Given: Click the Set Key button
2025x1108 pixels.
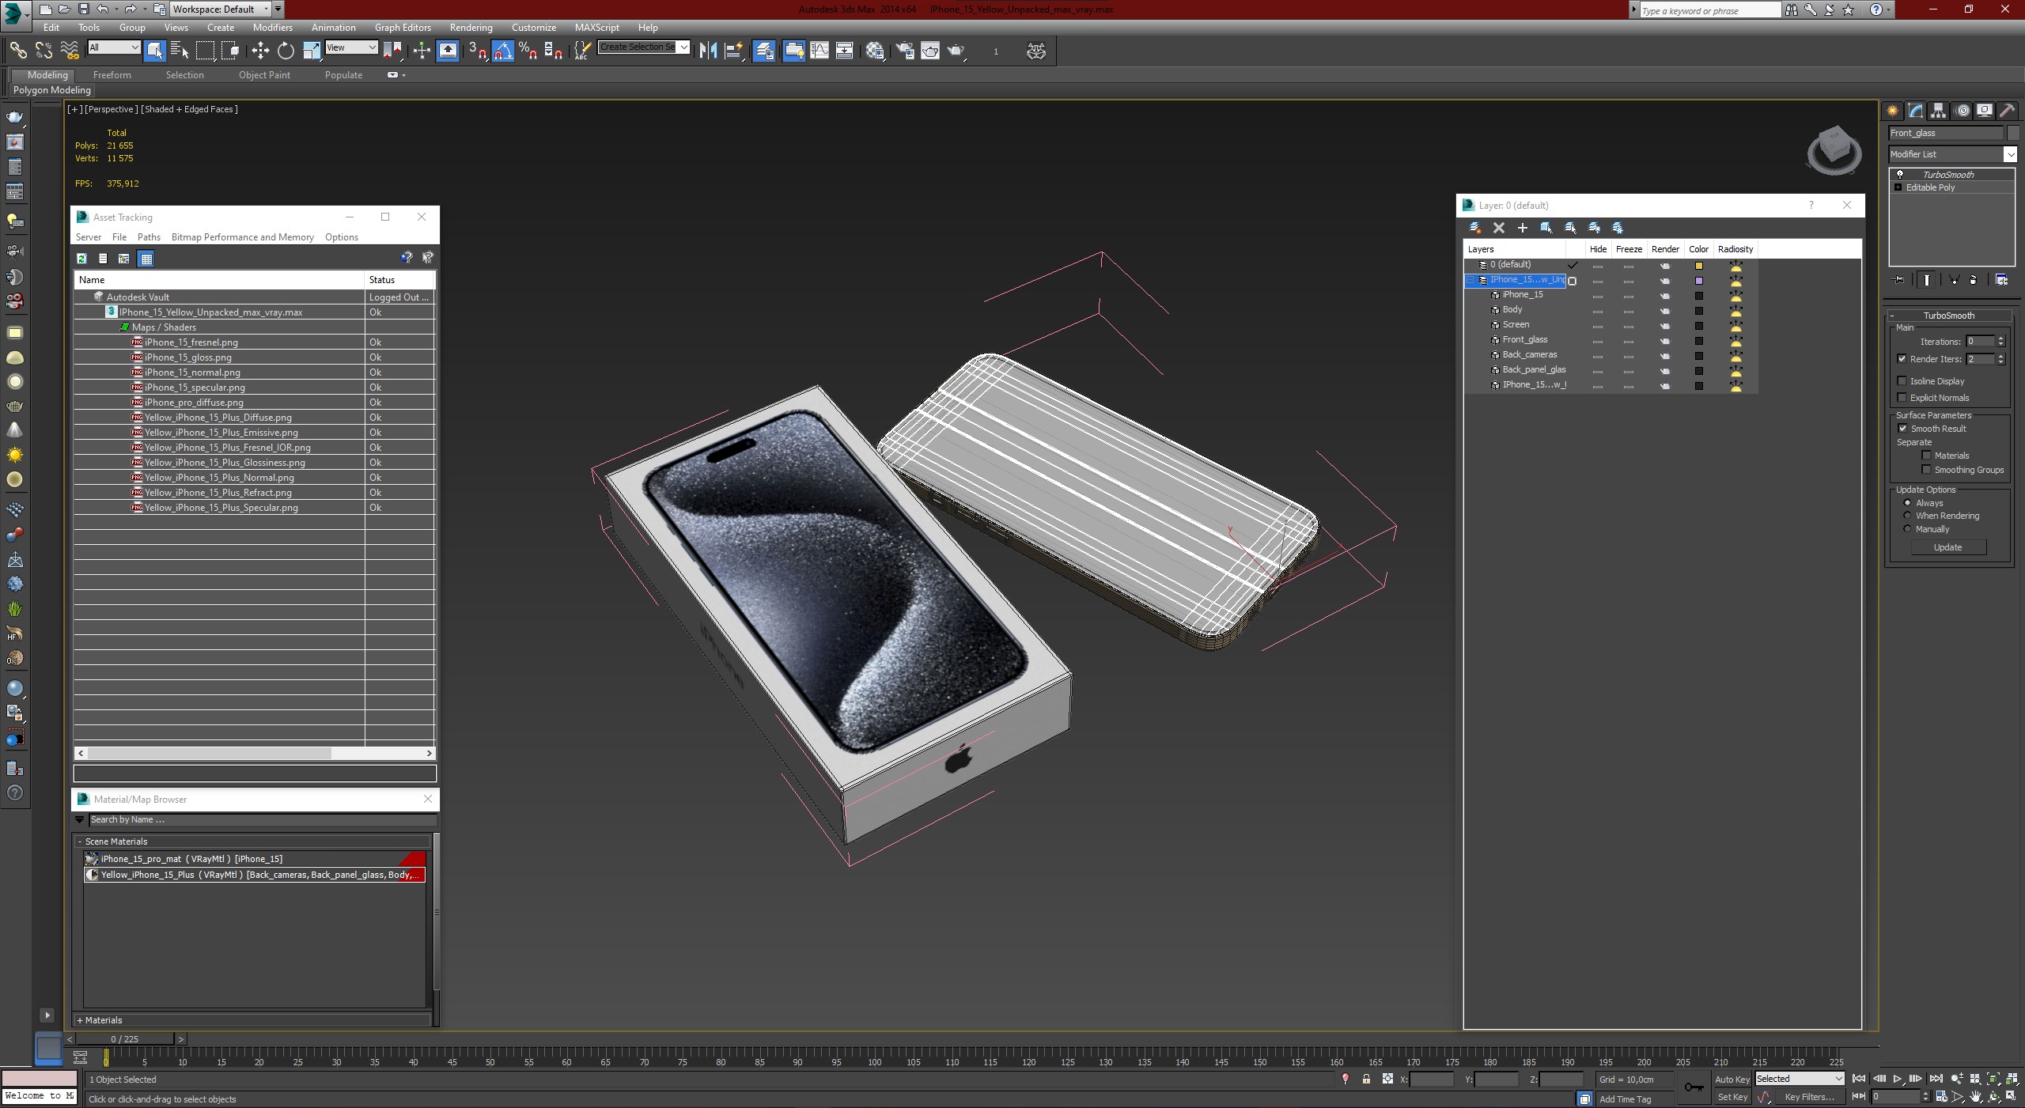Looking at the screenshot, I should click(x=1732, y=1097).
